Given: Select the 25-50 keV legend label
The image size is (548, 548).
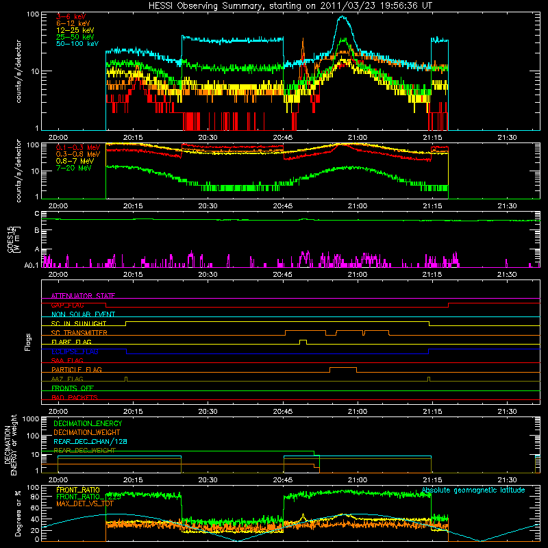Looking at the screenshot, I should click(75, 37).
